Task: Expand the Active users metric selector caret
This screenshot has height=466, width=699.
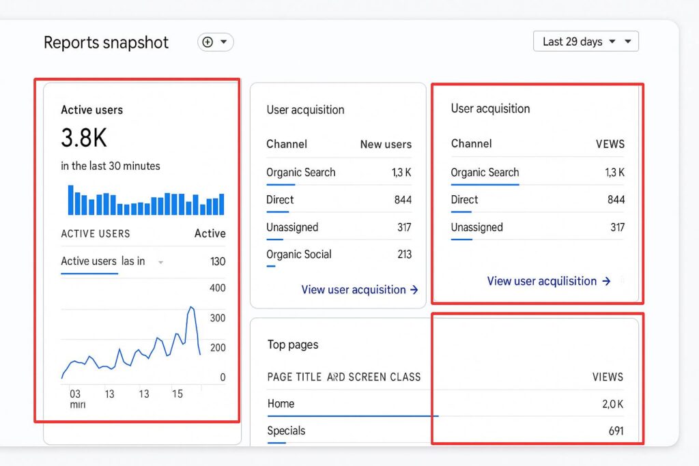Action: [x=160, y=262]
